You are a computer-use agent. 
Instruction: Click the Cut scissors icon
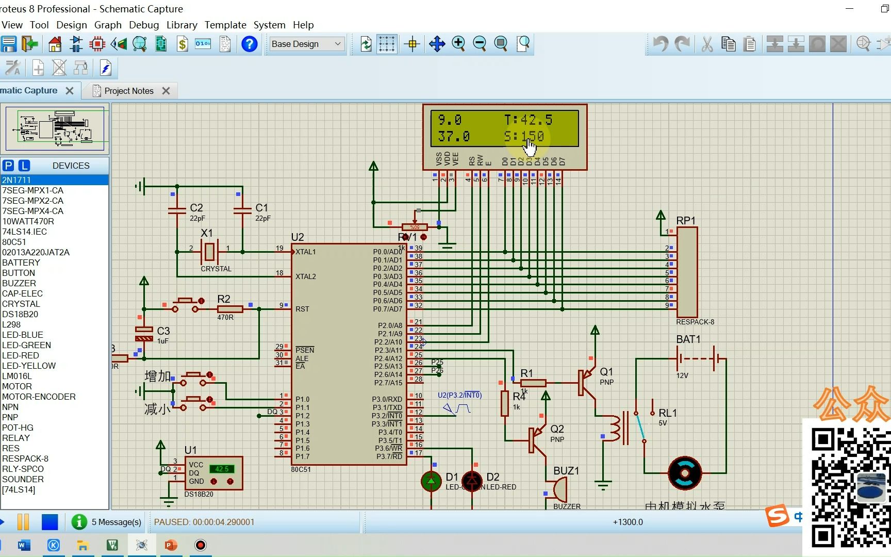[x=707, y=44]
